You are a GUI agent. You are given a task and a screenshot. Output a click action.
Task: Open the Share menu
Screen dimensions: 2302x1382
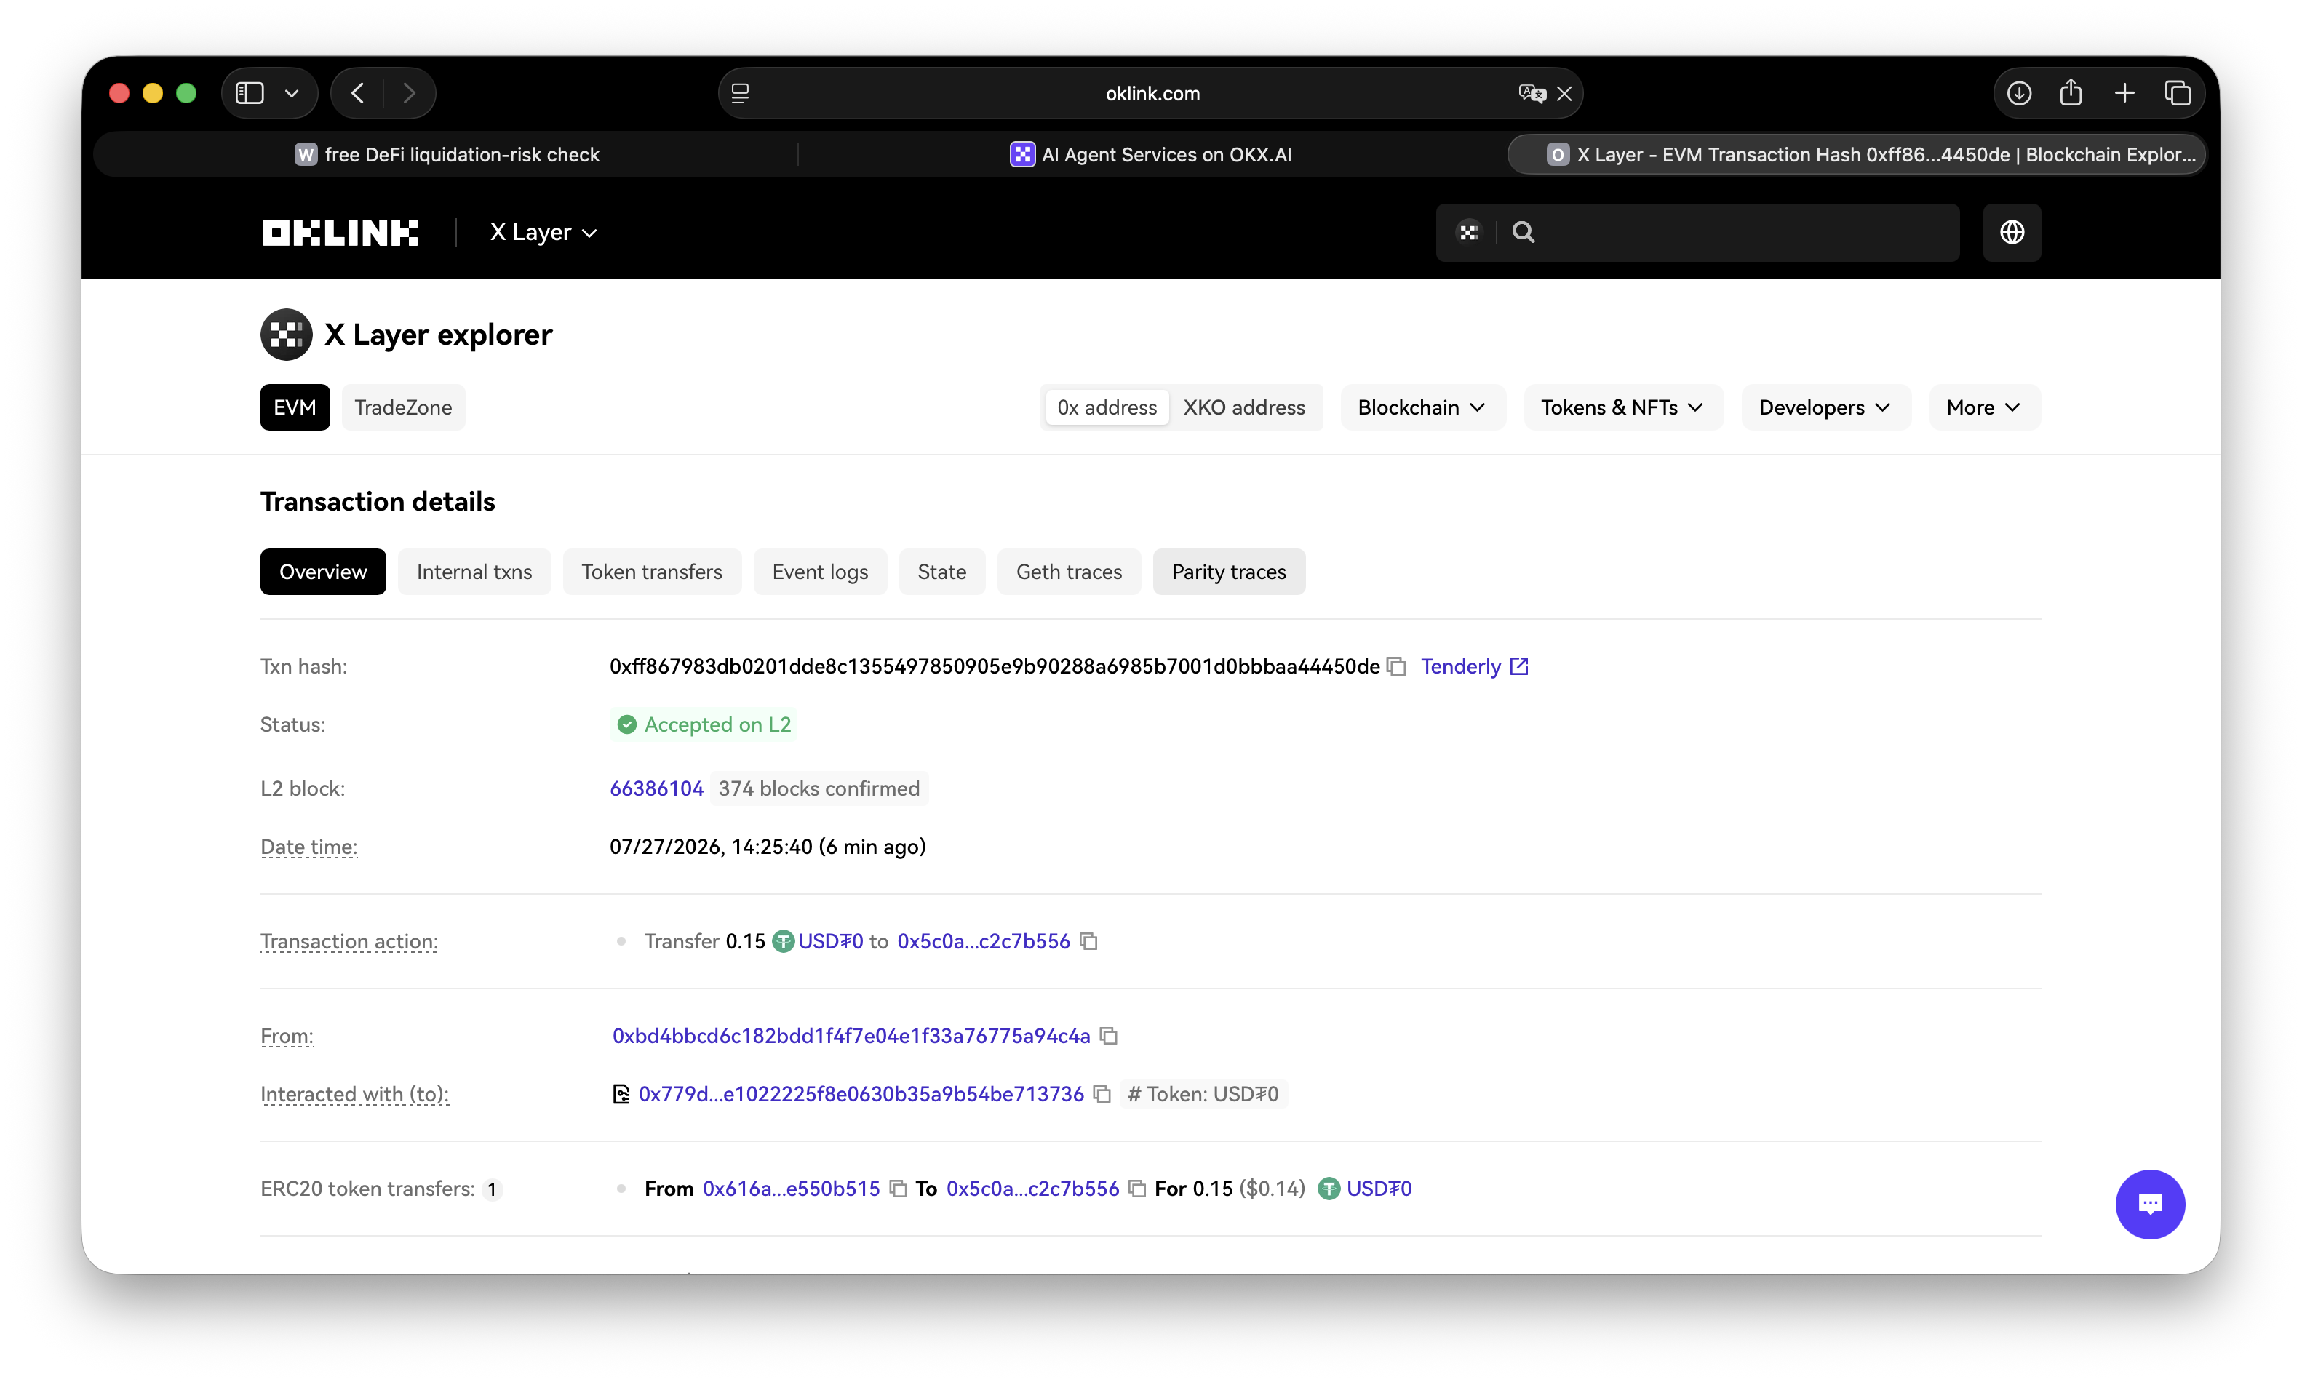(2071, 93)
